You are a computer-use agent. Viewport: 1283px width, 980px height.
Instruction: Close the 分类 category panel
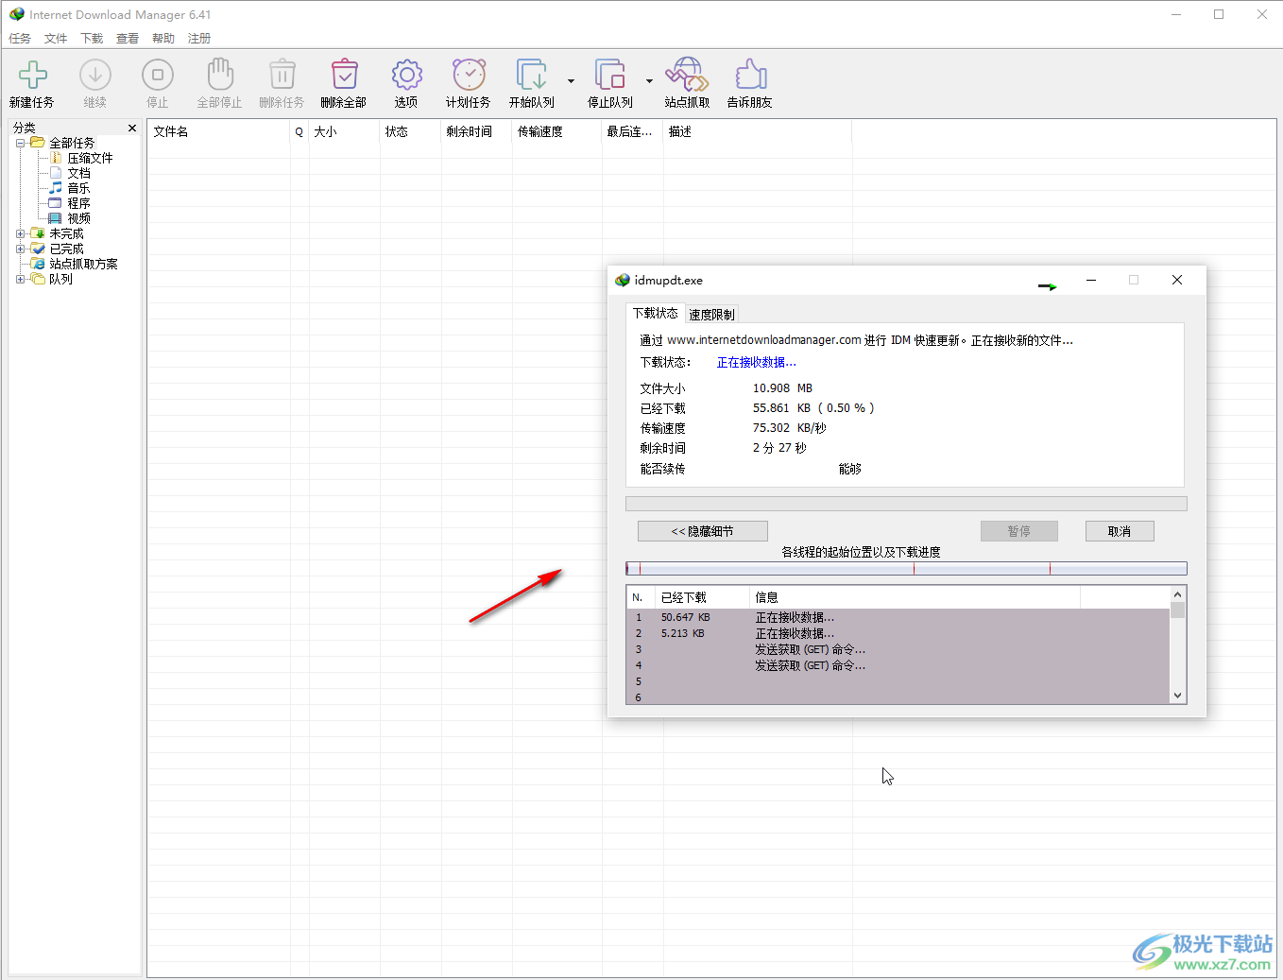click(x=131, y=128)
